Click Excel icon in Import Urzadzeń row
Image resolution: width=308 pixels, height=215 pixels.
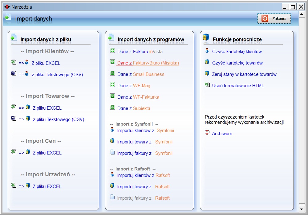coord(14,186)
